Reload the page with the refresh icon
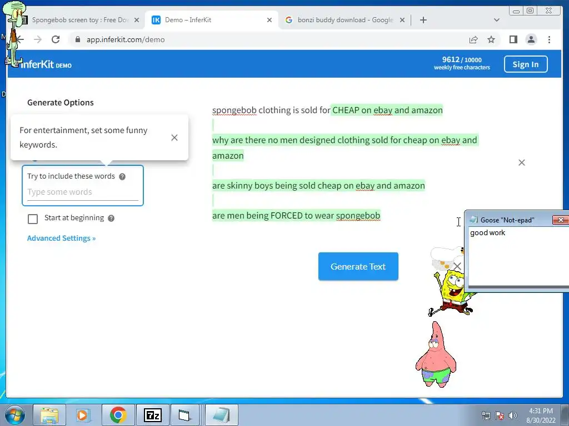 pyautogui.click(x=56, y=39)
